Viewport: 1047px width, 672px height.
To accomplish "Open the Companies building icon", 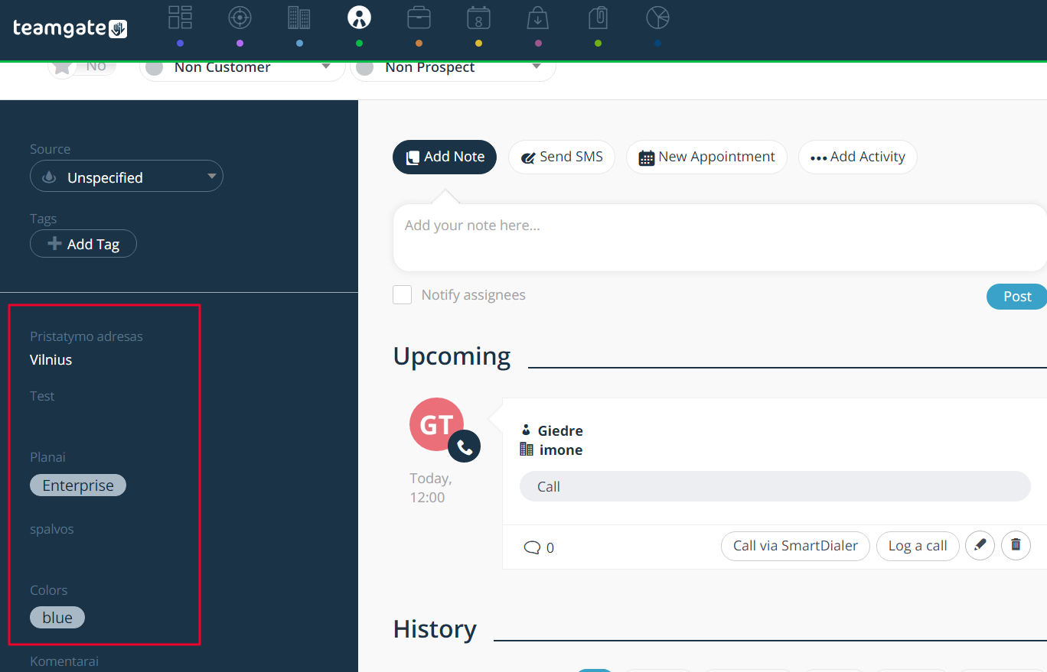I will [299, 17].
